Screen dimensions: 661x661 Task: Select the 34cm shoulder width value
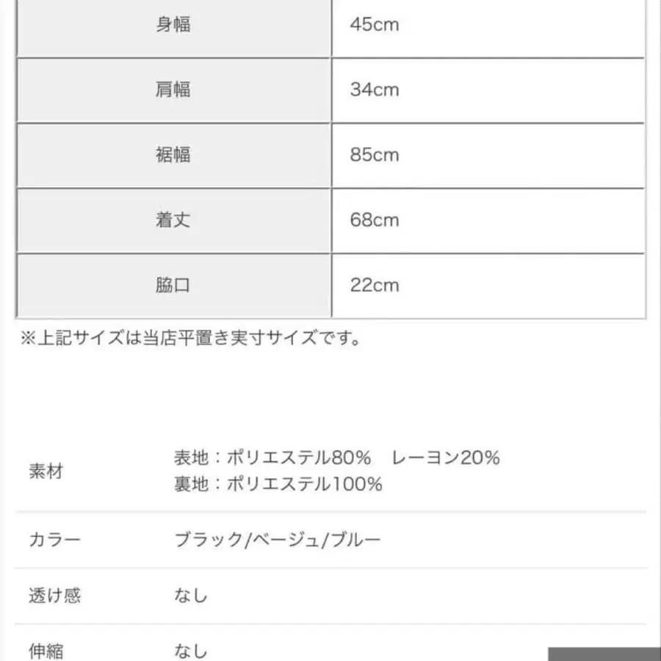pos(375,90)
